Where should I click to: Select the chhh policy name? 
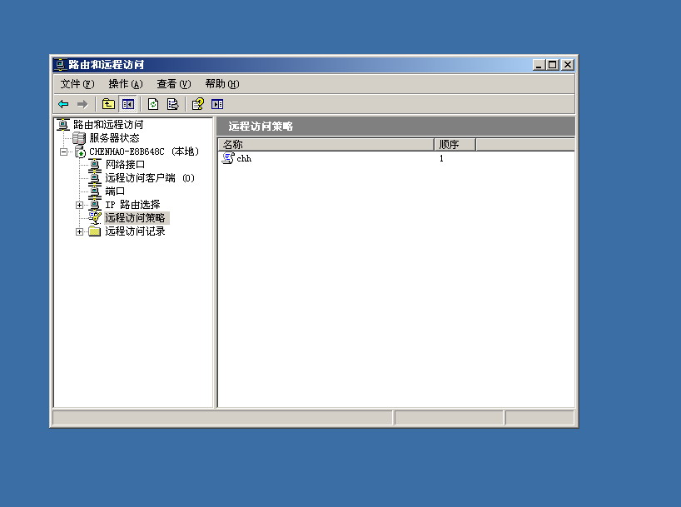point(244,158)
